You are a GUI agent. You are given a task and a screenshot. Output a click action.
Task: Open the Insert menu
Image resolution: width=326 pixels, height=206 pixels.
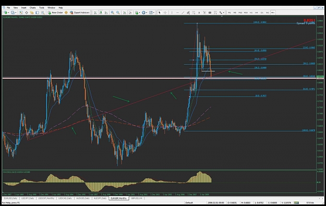[23, 8]
